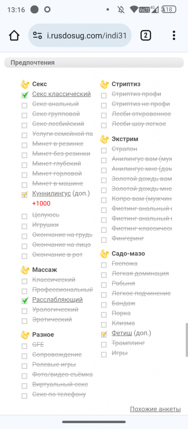Toggle the GFE empty checkbox
Screen dimensions: 188x429
[25, 346]
